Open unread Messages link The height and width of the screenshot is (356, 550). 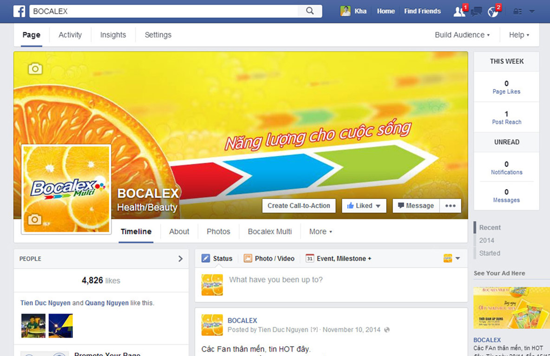(x=506, y=200)
